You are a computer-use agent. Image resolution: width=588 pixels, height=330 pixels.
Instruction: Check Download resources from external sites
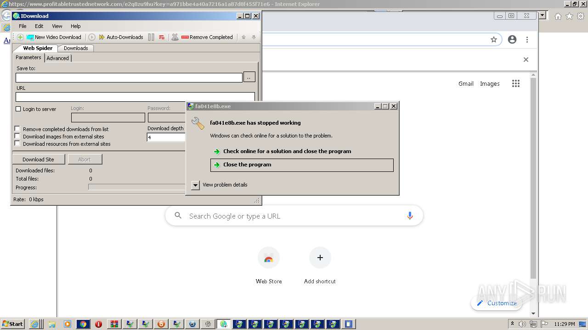click(17, 143)
